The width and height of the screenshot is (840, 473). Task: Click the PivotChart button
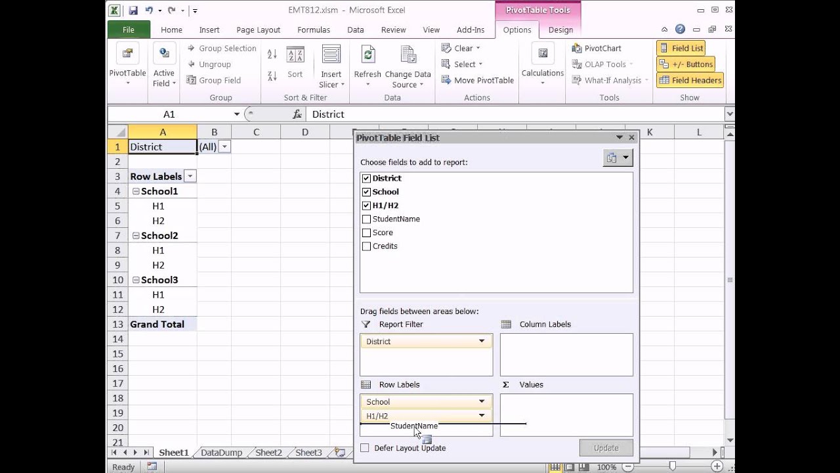click(596, 48)
